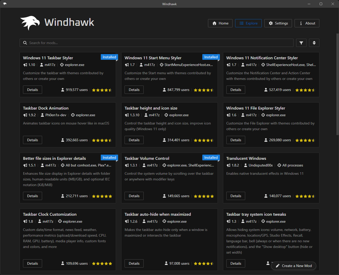
Task: Click the Taskbar tray system icon tweaks title
Action: 256,214
